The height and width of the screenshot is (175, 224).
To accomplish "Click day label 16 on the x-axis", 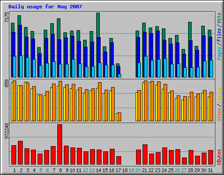I will pyautogui.click(x=112, y=170).
